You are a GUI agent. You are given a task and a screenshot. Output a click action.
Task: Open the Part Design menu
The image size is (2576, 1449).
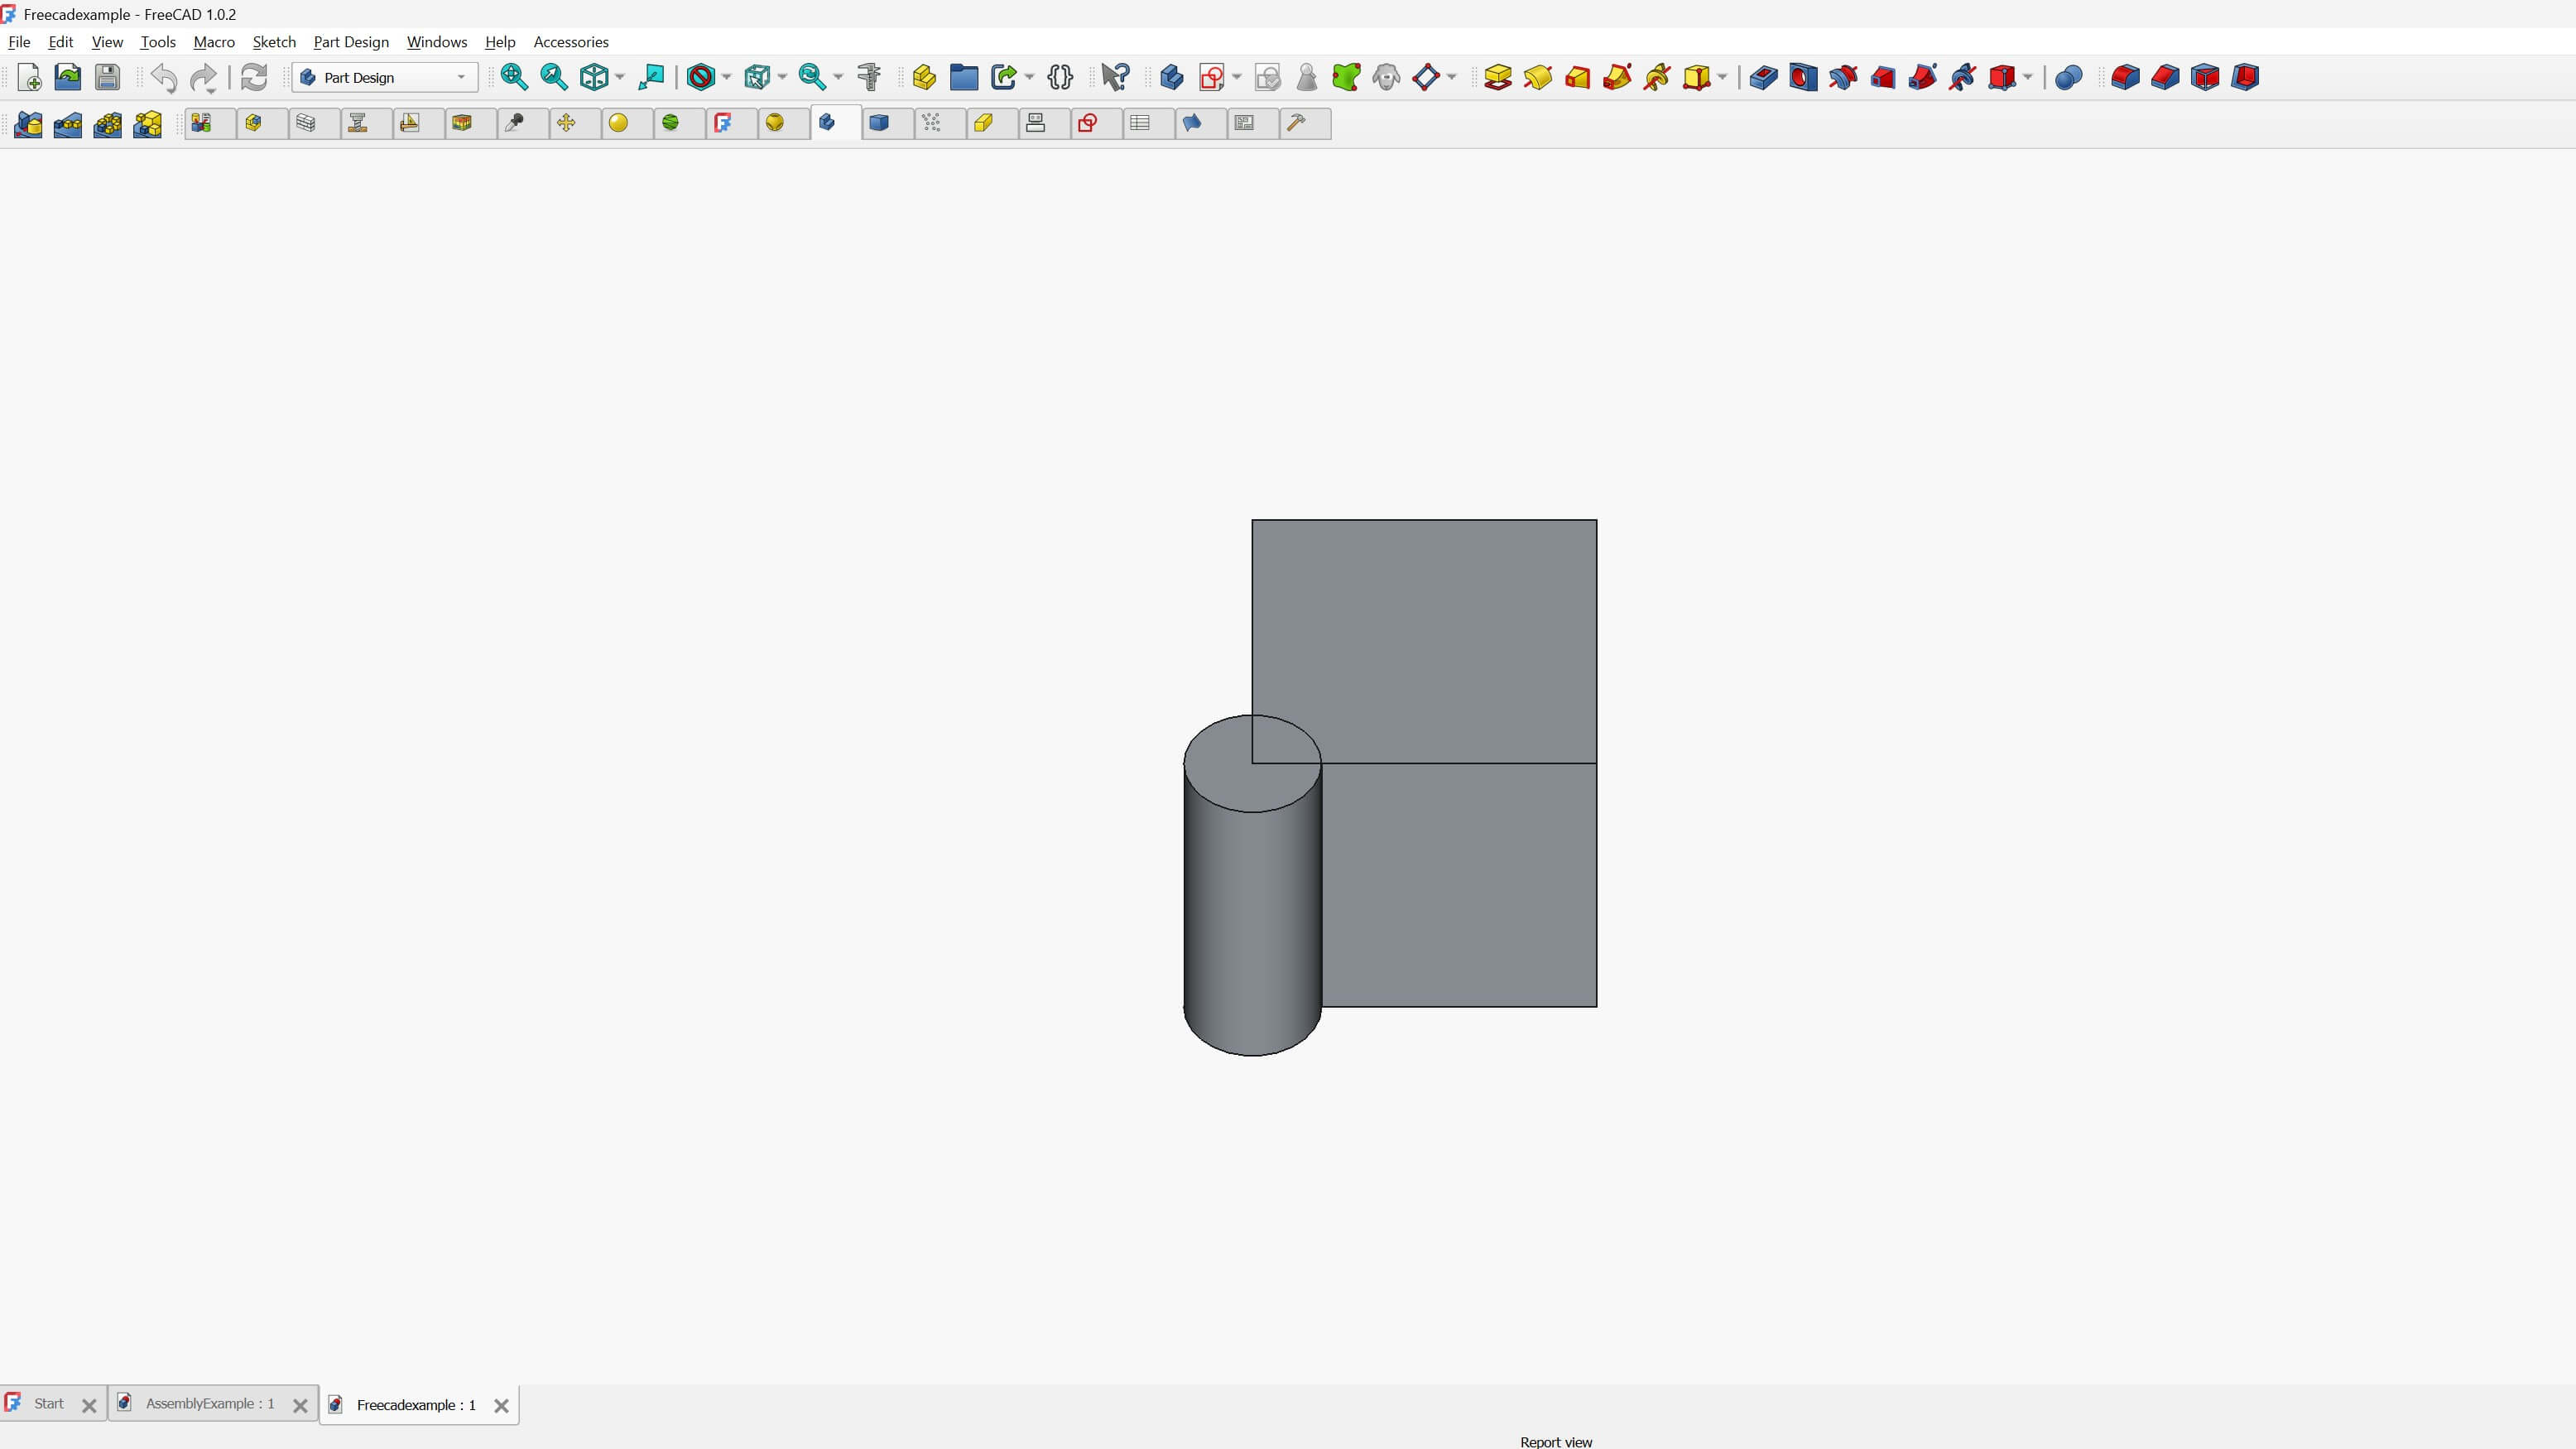click(x=351, y=42)
